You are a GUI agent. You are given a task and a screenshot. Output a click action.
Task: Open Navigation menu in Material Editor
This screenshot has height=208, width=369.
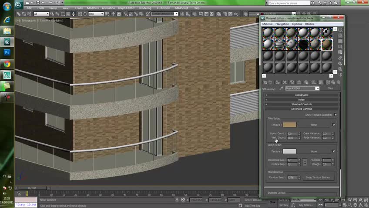[282, 24]
